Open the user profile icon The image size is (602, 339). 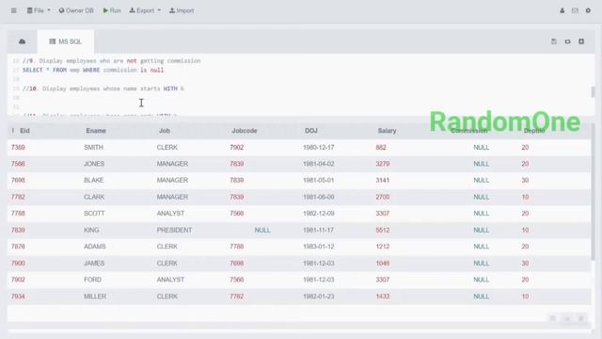[562, 10]
